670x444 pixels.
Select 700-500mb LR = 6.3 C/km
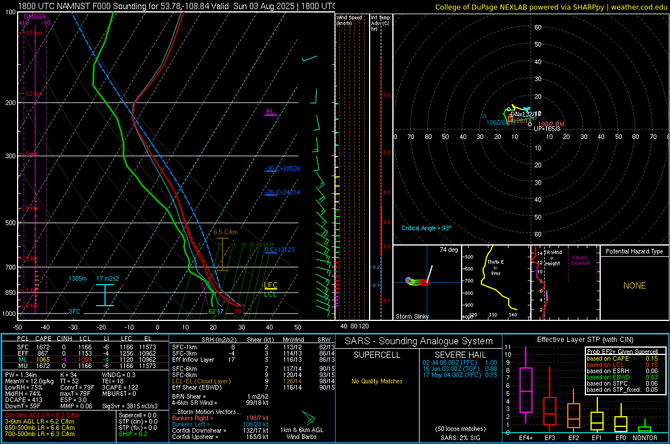click(40, 434)
